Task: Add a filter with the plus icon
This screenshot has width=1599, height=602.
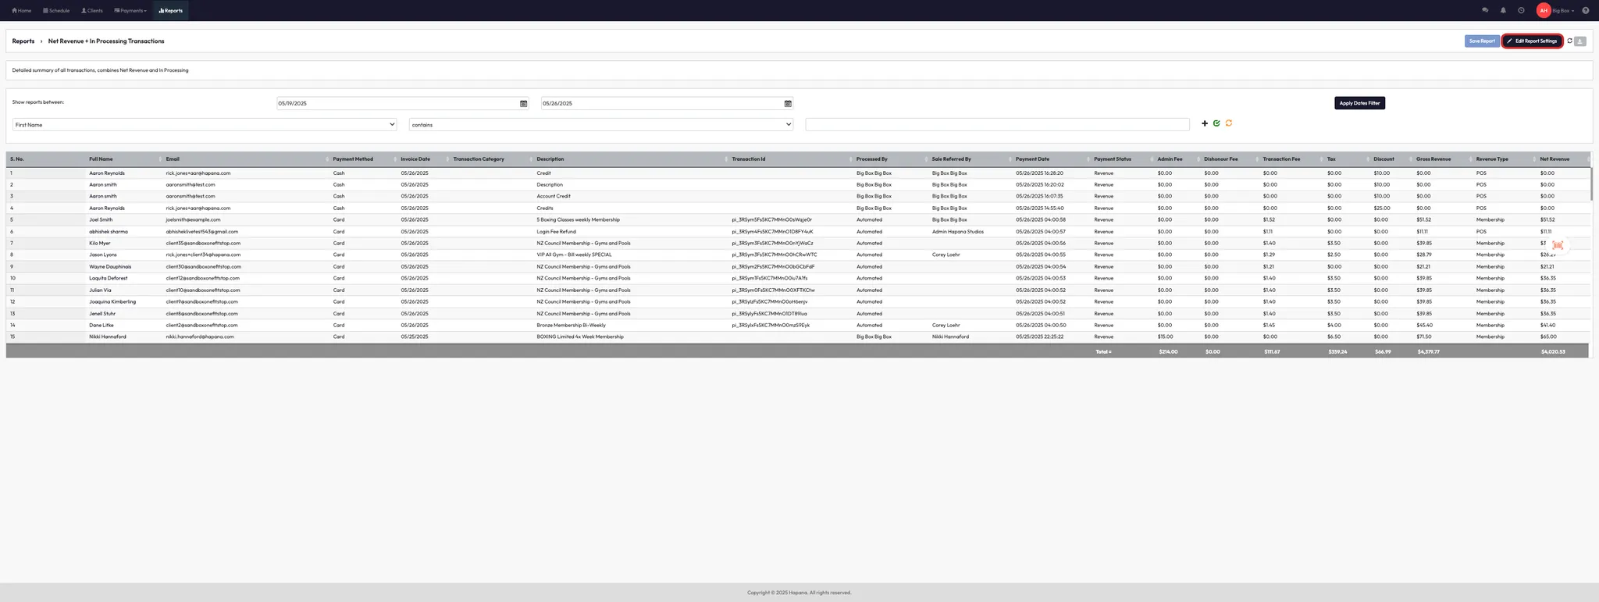Action: tap(1205, 123)
